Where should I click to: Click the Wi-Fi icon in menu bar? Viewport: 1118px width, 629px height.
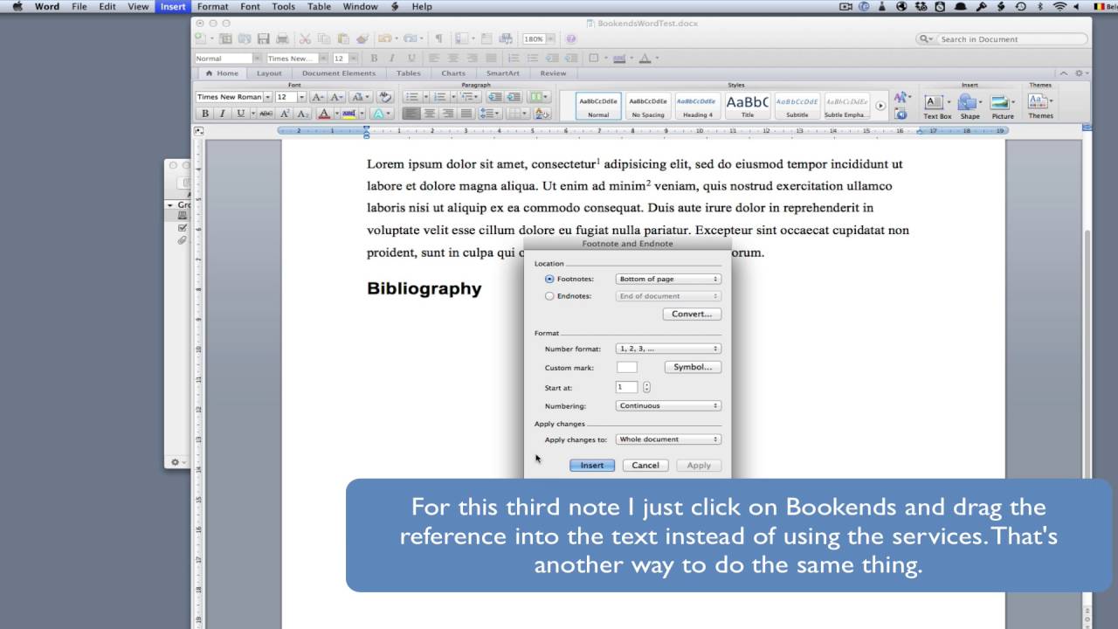pyautogui.click(x=1060, y=6)
